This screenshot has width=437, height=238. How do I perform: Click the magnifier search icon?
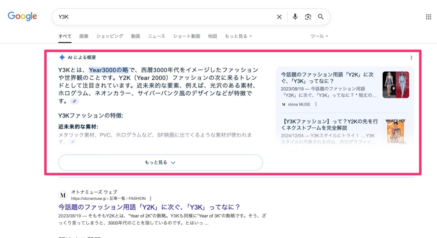tap(321, 17)
